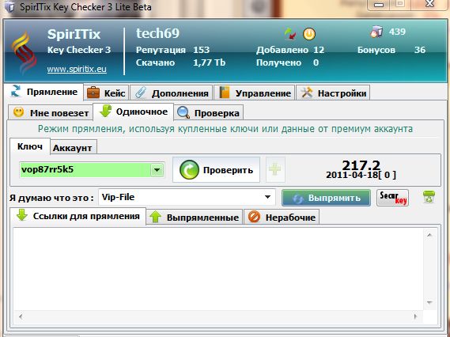Click the Добавлено 12 value
This screenshot has width=450, height=337.
click(319, 50)
